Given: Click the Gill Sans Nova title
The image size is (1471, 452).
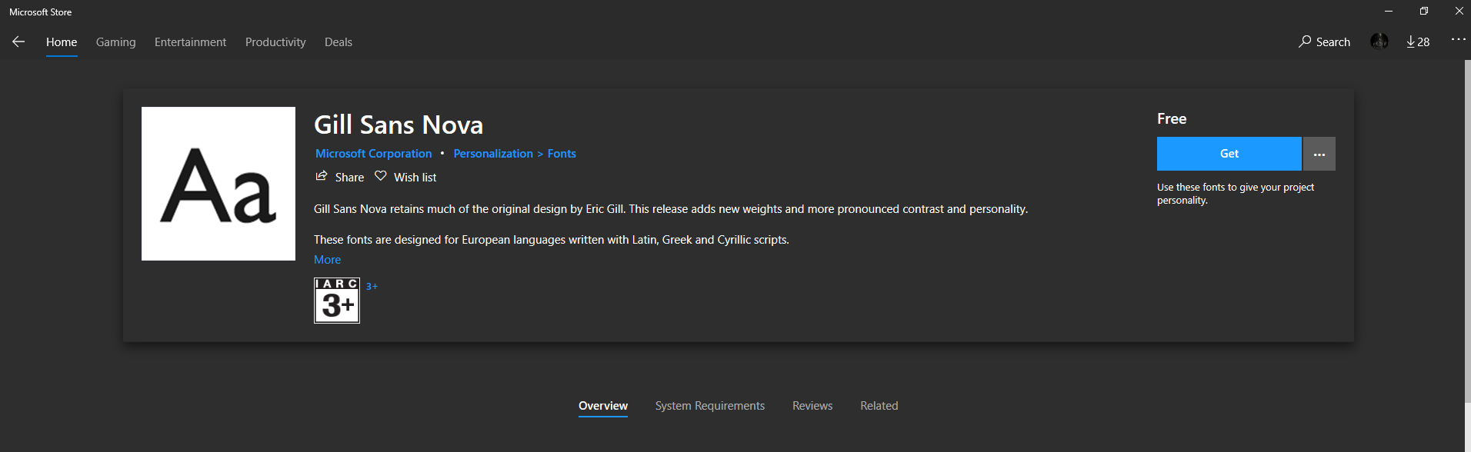Looking at the screenshot, I should tap(399, 125).
